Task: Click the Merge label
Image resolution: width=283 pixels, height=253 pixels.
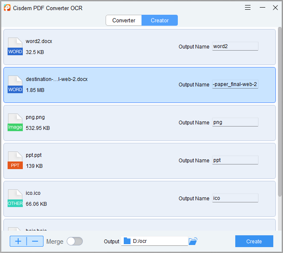Action: tap(55, 242)
